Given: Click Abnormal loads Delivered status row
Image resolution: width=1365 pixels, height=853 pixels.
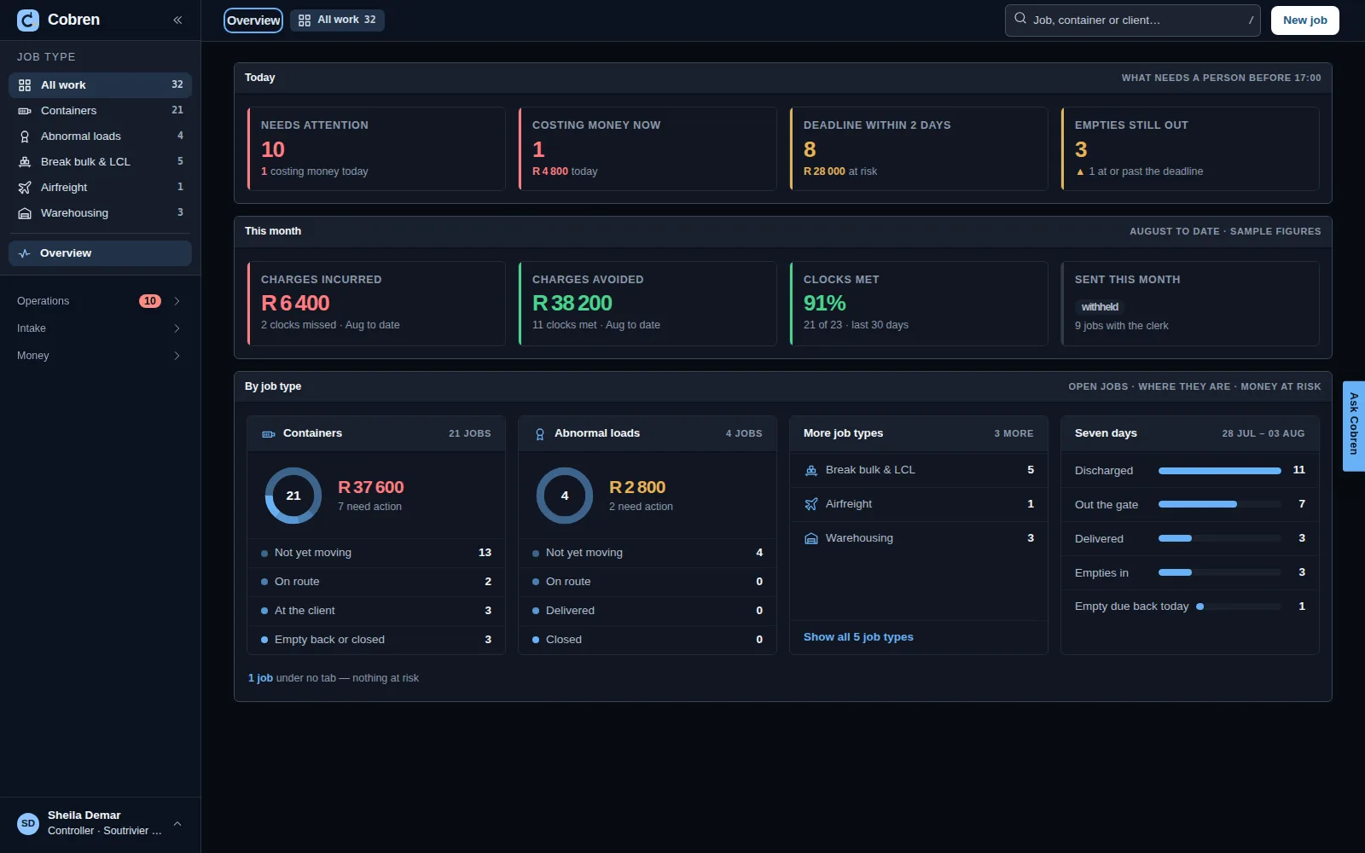Looking at the screenshot, I should (x=648, y=611).
